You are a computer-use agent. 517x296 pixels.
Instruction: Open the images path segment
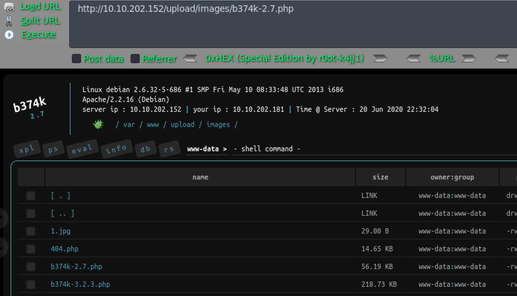point(218,124)
